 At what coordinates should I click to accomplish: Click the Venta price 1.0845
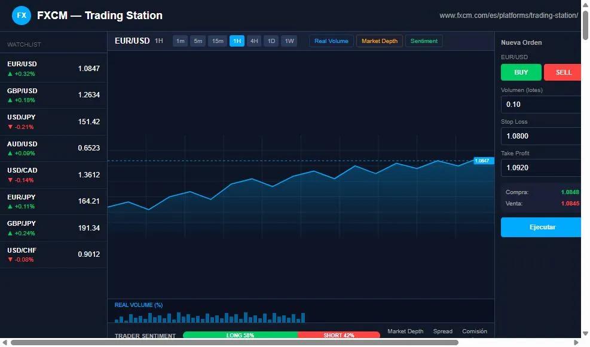click(570, 204)
